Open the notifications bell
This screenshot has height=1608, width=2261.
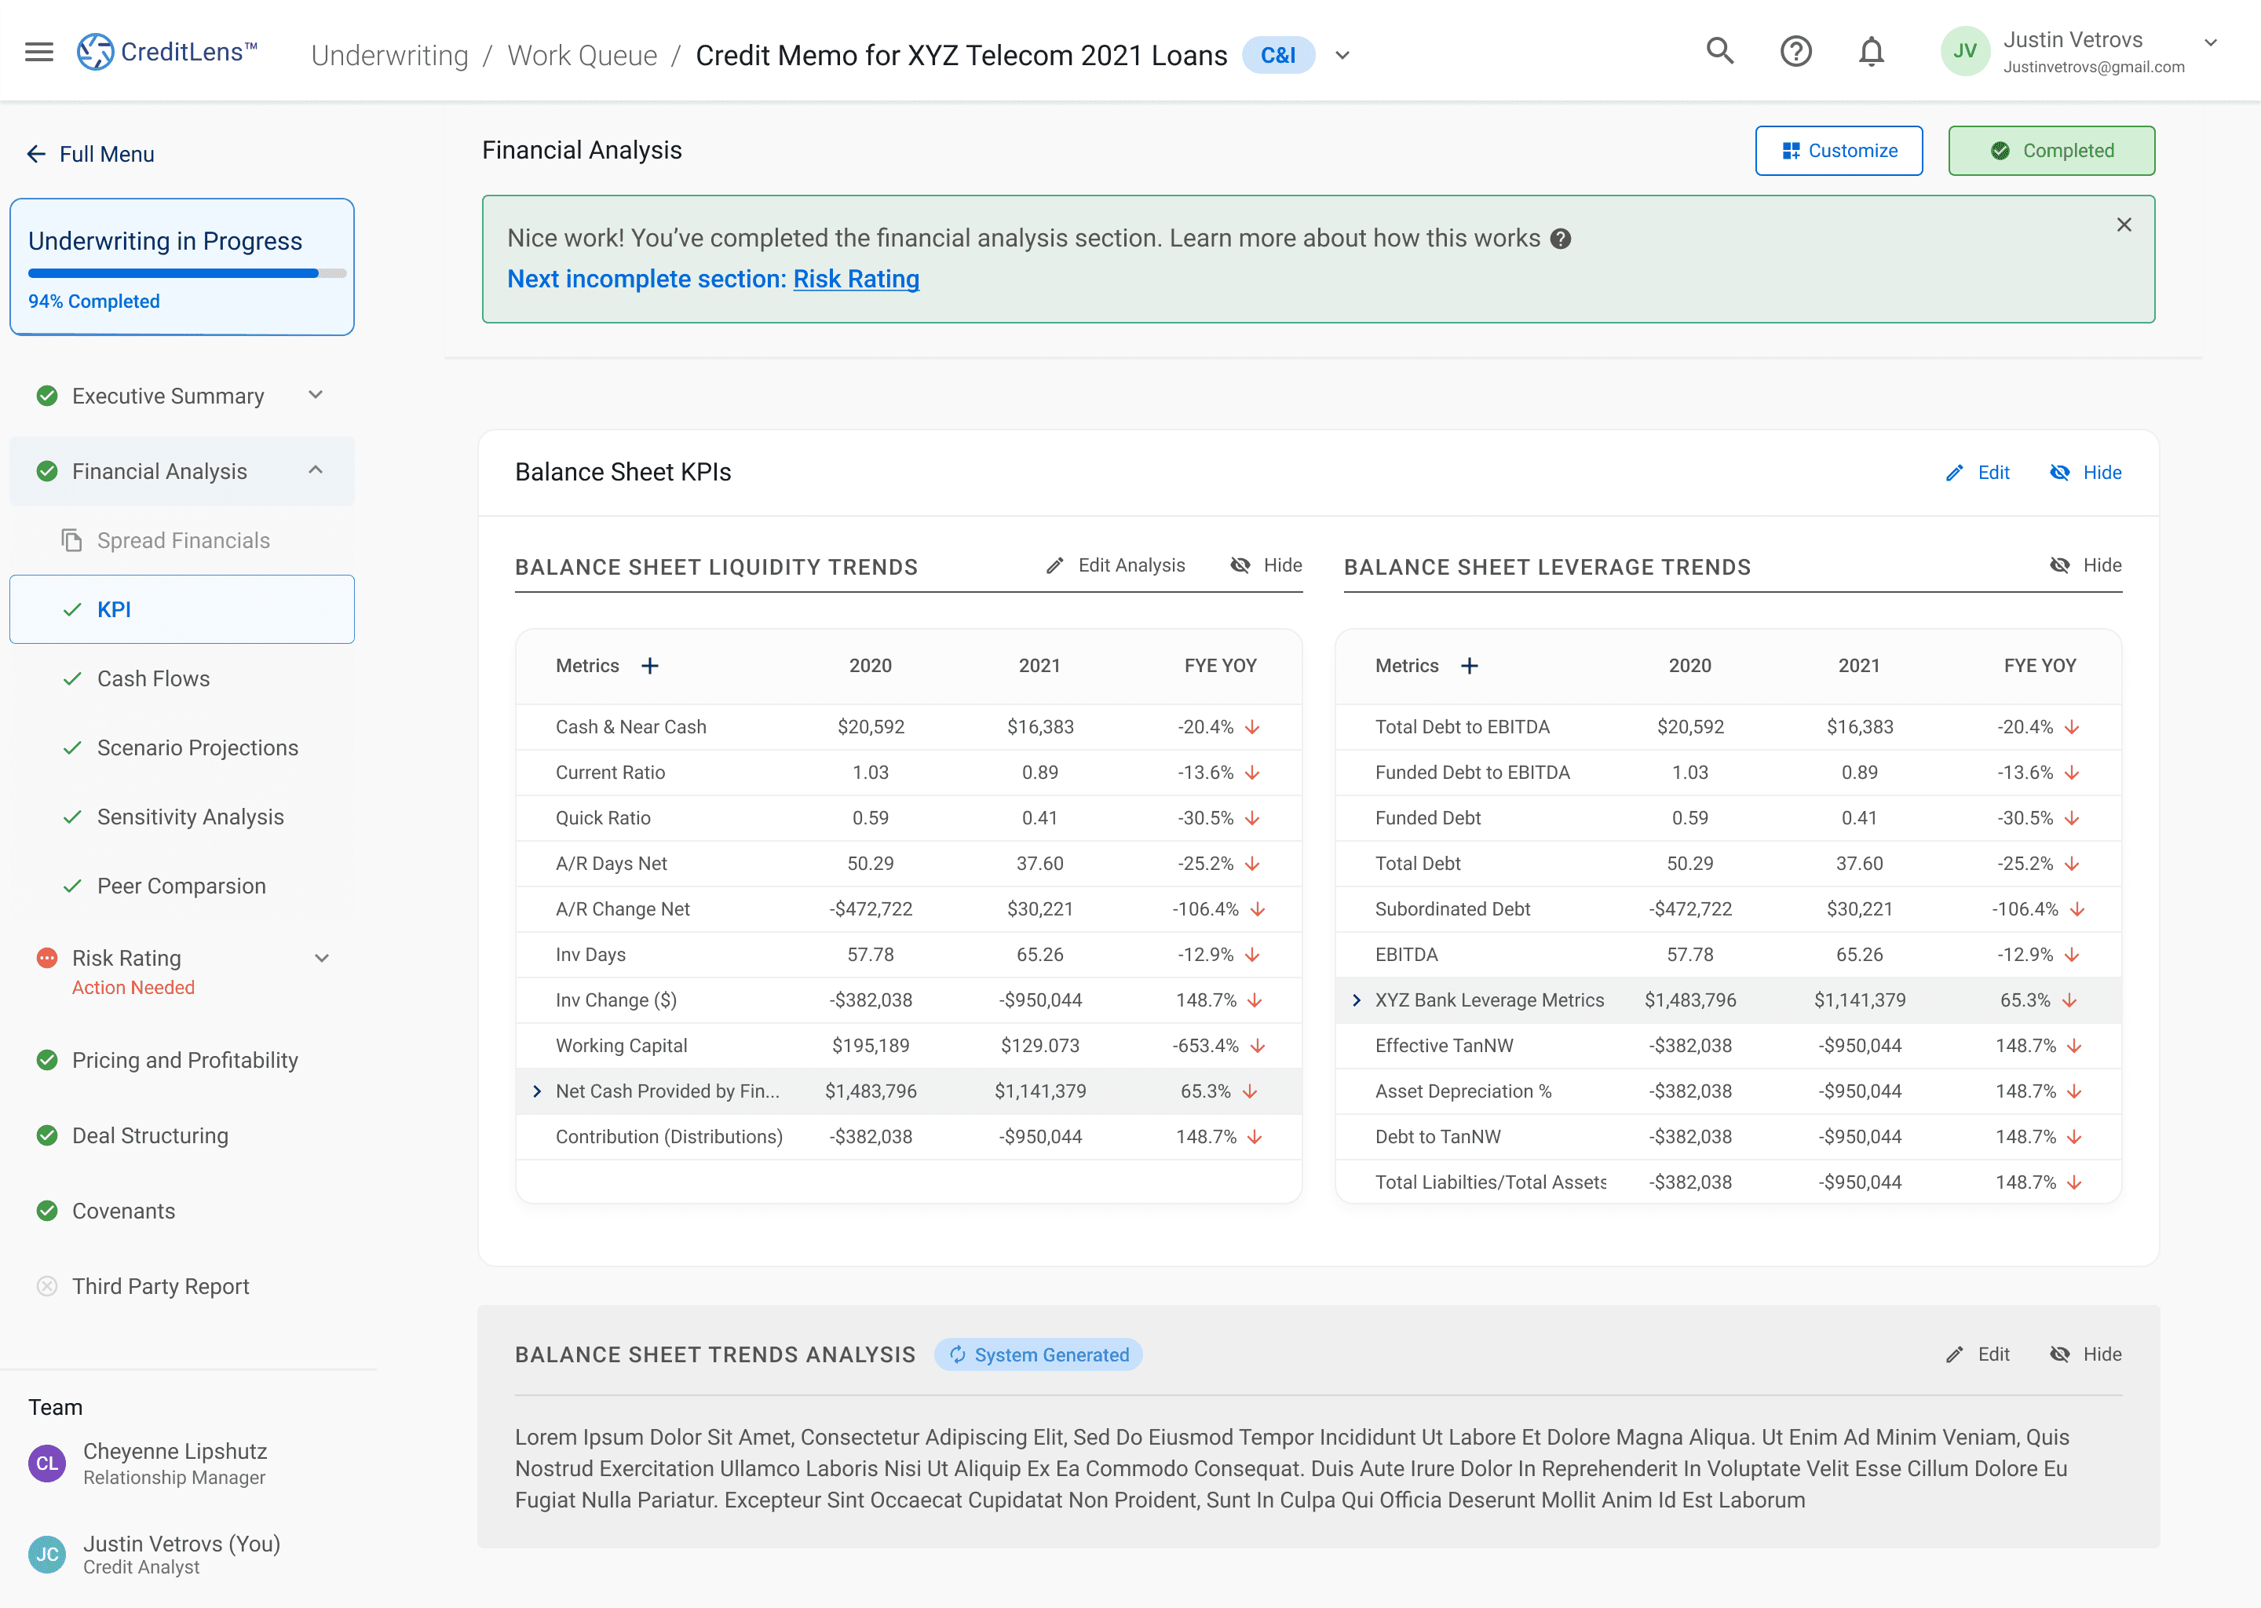1870,52
